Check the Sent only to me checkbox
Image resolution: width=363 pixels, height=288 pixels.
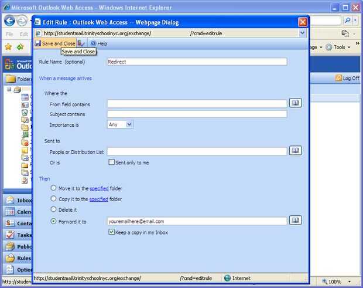click(x=111, y=162)
